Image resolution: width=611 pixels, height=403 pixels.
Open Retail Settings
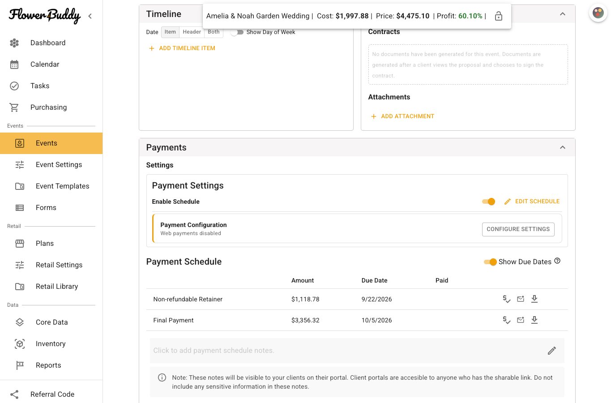tap(51, 265)
